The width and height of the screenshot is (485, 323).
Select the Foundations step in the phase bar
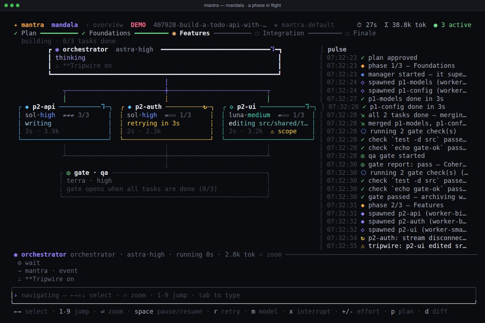pyautogui.click(x=106, y=33)
